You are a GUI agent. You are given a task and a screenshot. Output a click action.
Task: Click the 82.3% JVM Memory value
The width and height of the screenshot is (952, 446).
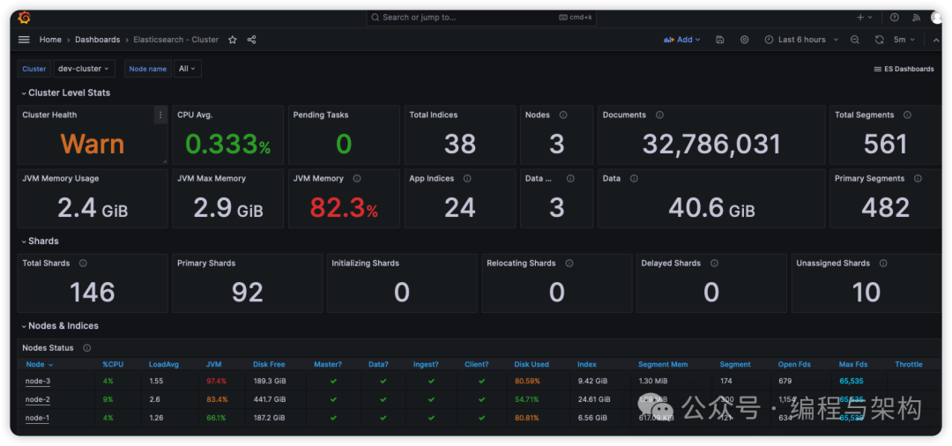click(344, 208)
